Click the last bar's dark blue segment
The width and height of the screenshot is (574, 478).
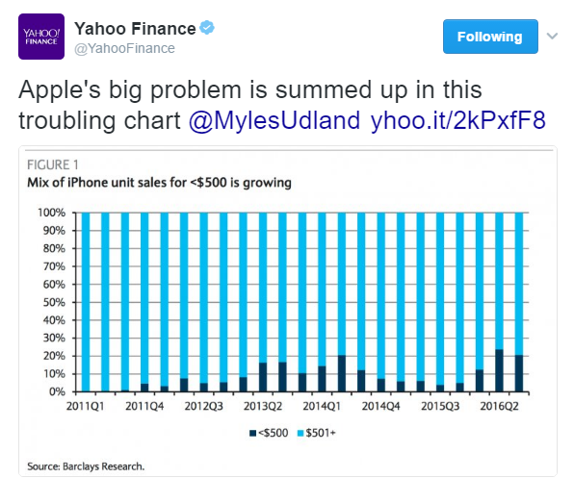(519, 373)
